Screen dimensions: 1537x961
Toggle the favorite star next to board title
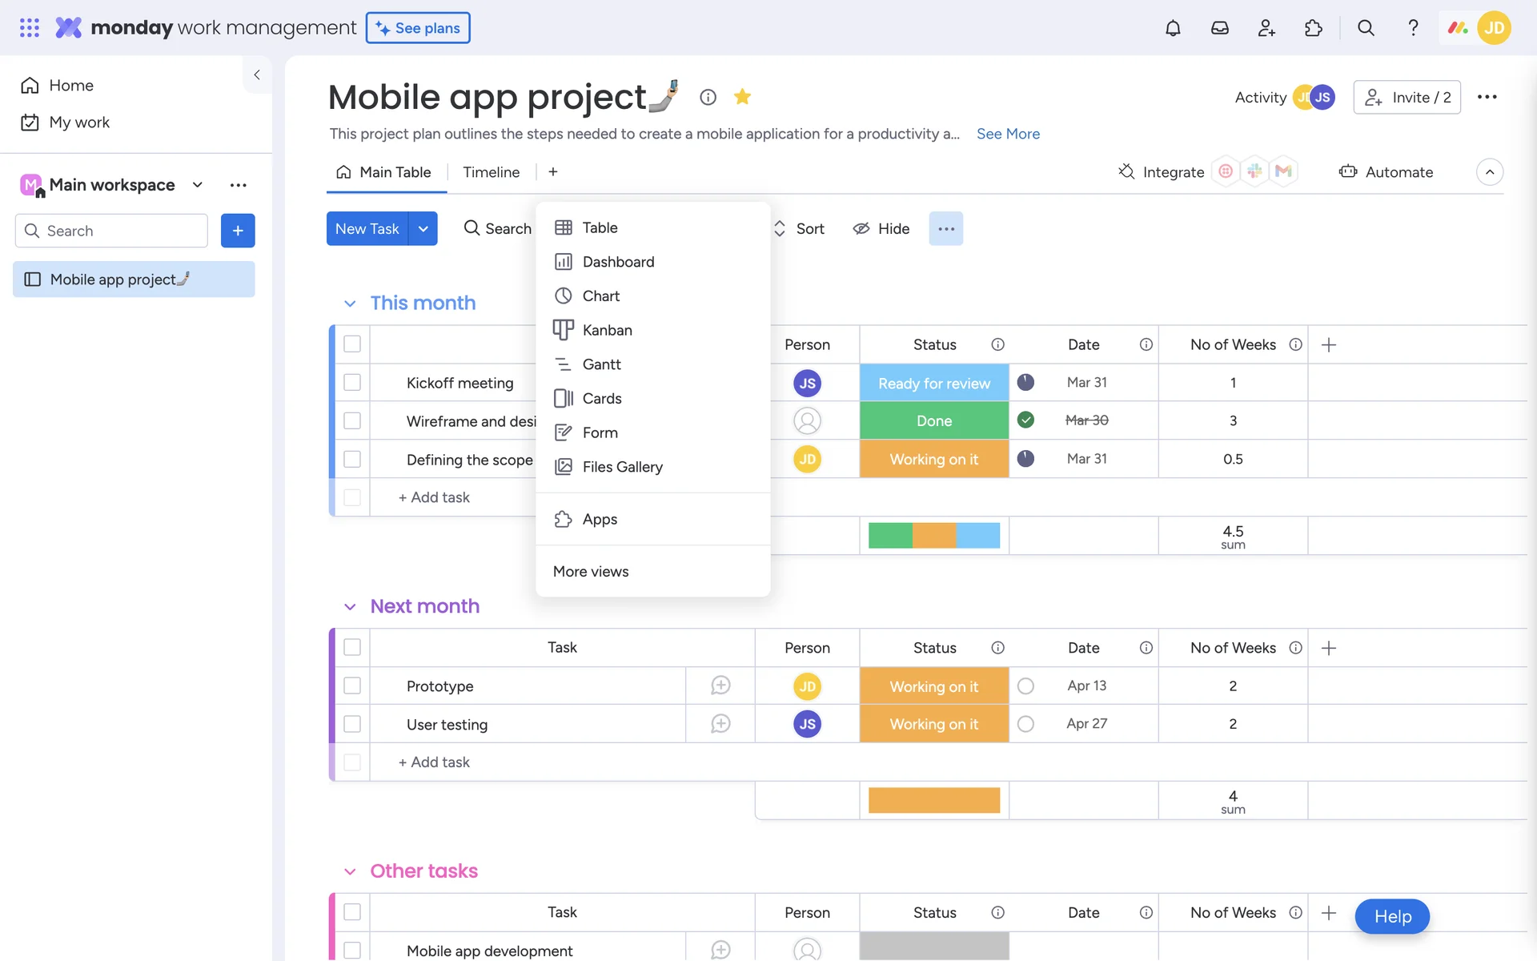742,97
